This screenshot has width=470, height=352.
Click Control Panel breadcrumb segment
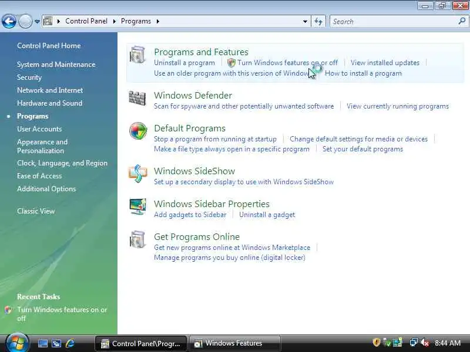coord(86,21)
